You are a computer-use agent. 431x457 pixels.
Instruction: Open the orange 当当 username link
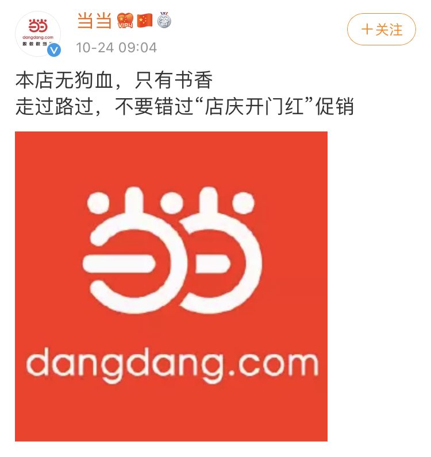(x=95, y=21)
